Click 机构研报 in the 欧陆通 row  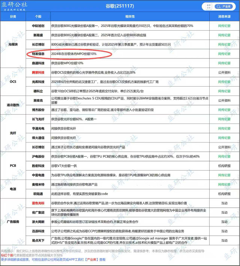coord(224,194)
